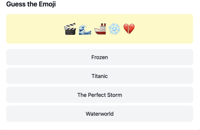Select the passenger ship emoji
Viewport: 200px width, 130px height.
pos(100,29)
